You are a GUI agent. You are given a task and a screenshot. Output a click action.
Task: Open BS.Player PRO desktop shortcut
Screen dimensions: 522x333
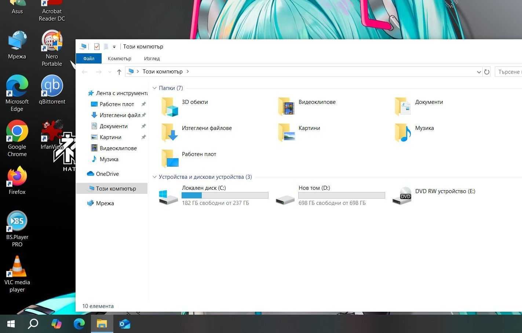[x=17, y=229]
